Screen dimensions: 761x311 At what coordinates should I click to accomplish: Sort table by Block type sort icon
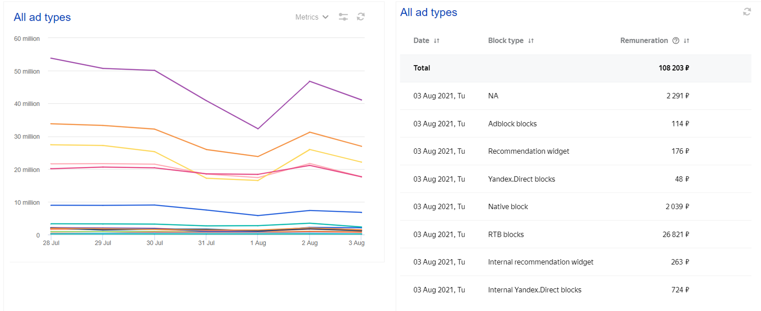(531, 41)
